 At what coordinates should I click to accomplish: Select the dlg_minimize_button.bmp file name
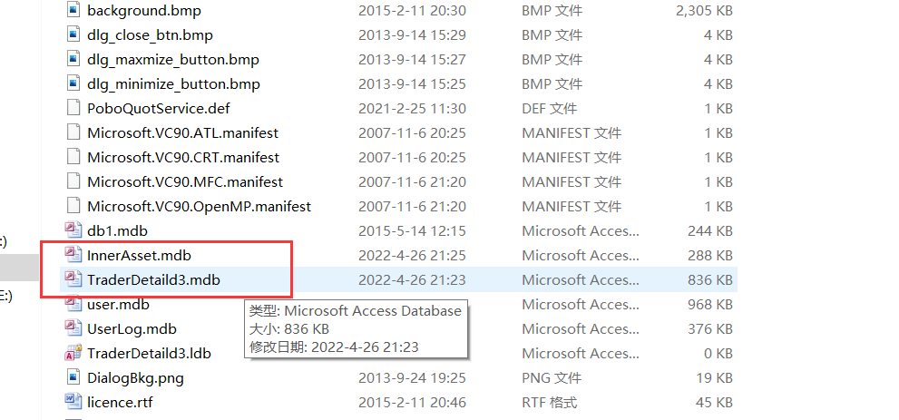[174, 84]
